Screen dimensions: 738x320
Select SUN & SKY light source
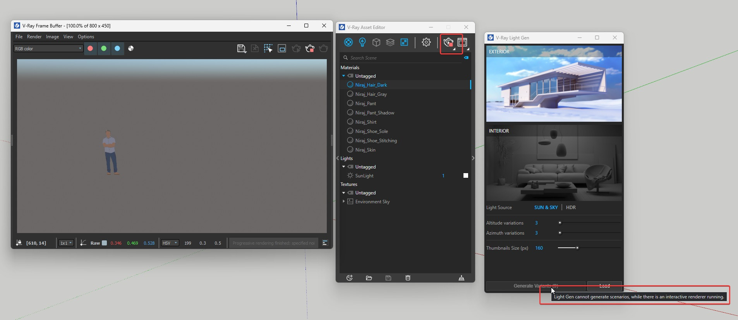tap(546, 208)
